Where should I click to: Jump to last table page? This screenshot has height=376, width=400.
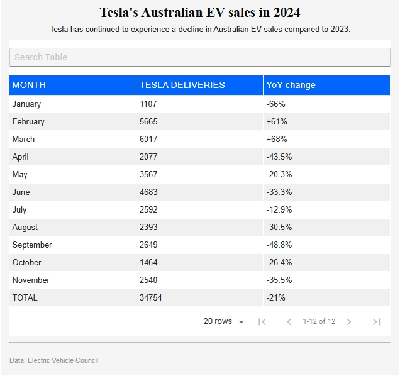[376, 322]
